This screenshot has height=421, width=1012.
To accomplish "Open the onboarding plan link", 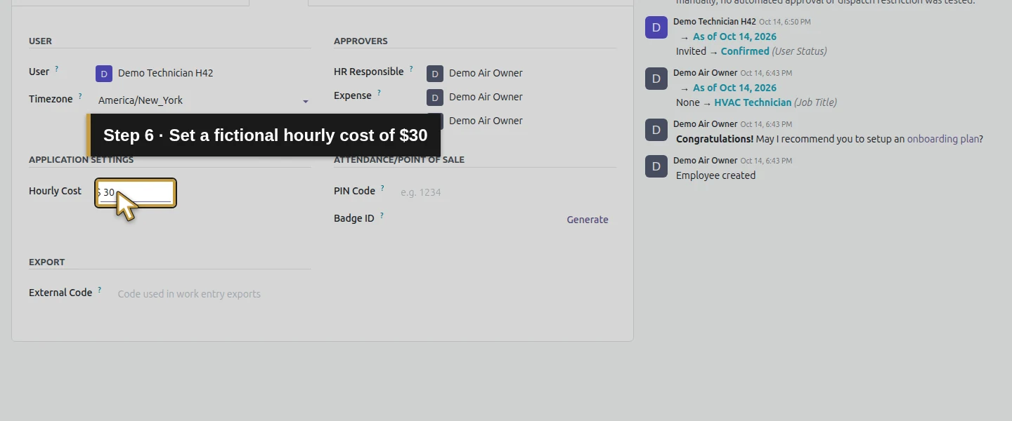I will pos(943,139).
